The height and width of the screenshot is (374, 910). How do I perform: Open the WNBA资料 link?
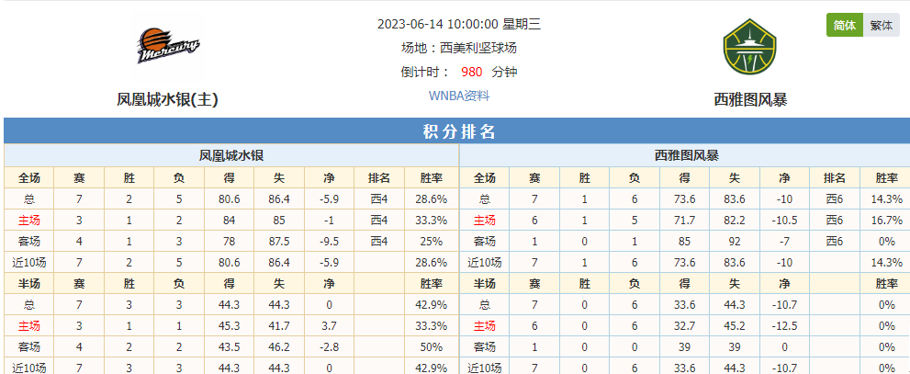459,96
